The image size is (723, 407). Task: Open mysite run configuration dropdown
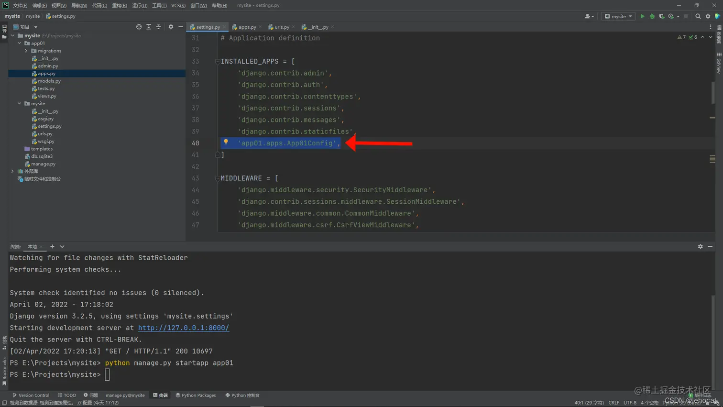[x=618, y=16]
